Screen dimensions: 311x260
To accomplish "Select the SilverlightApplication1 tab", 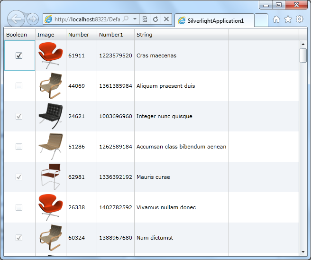I will [x=214, y=20].
